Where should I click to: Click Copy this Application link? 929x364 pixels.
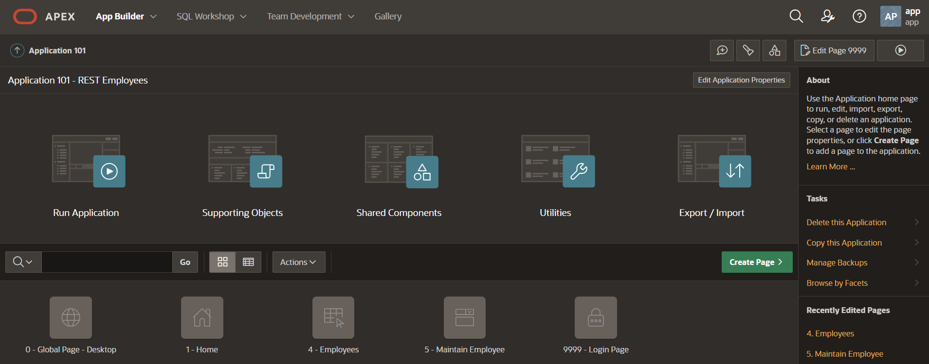tap(844, 243)
